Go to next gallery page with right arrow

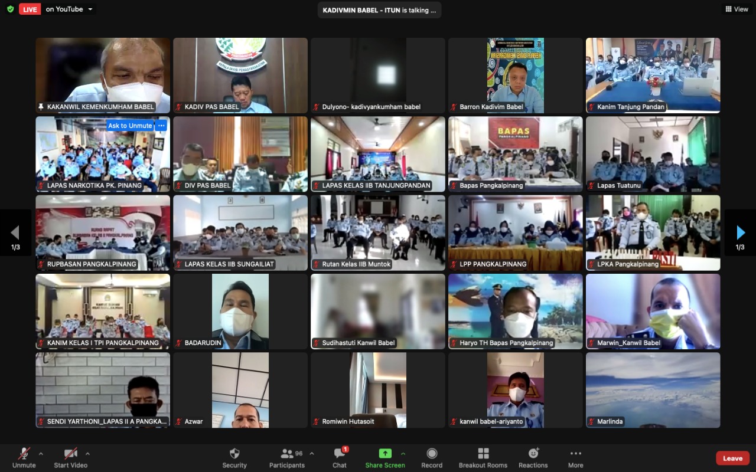tap(740, 233)
